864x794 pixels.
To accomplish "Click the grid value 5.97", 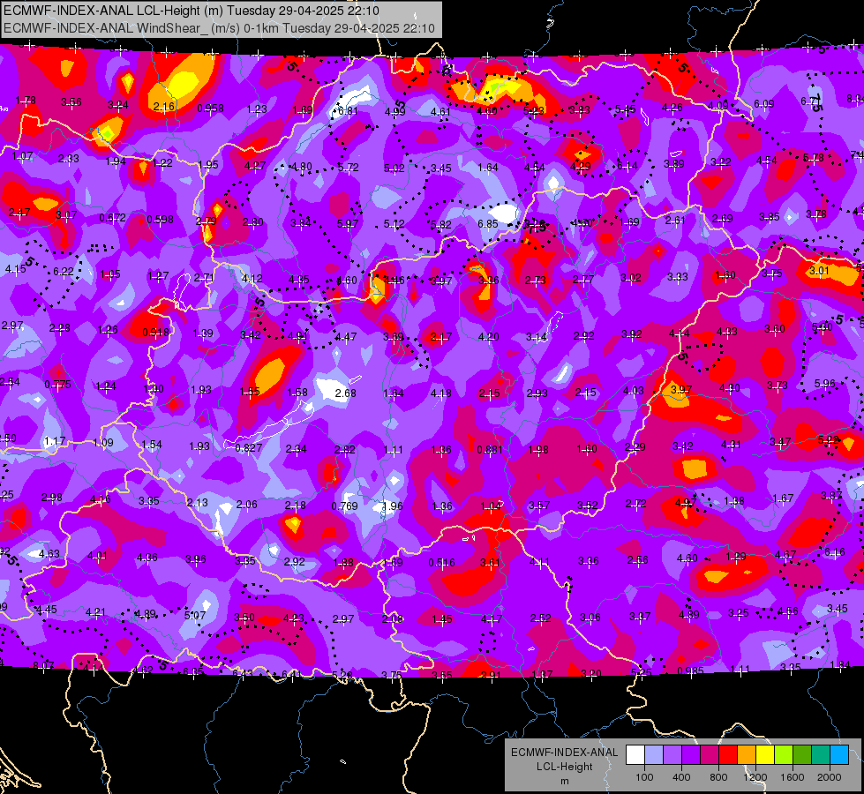I will tap(347, 223).
